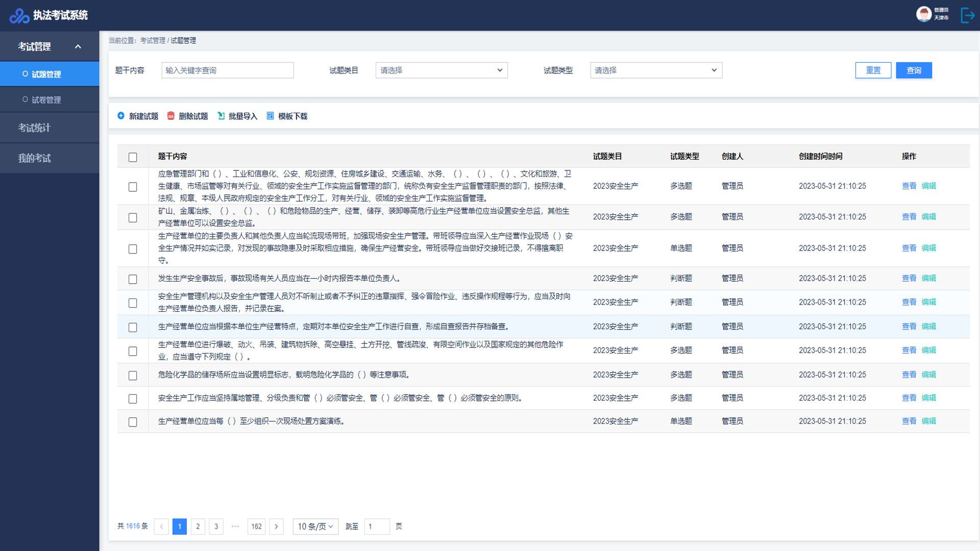Click 编辑 on the last table row
The width and height of the screenshot is (980, 551).
pyautogui.click(x=929, y=421)
